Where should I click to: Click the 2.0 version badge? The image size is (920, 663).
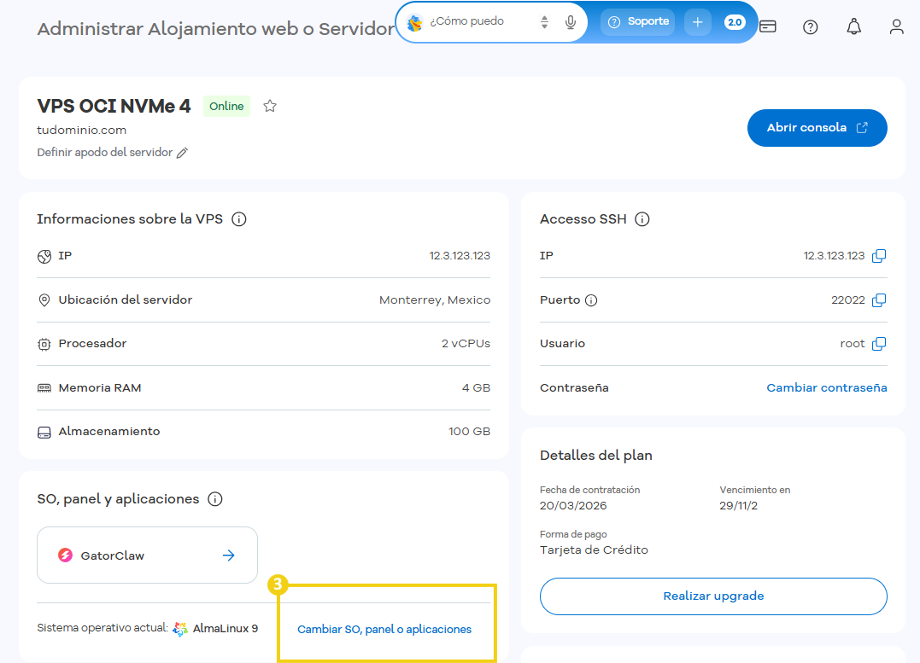pos(735,22)
